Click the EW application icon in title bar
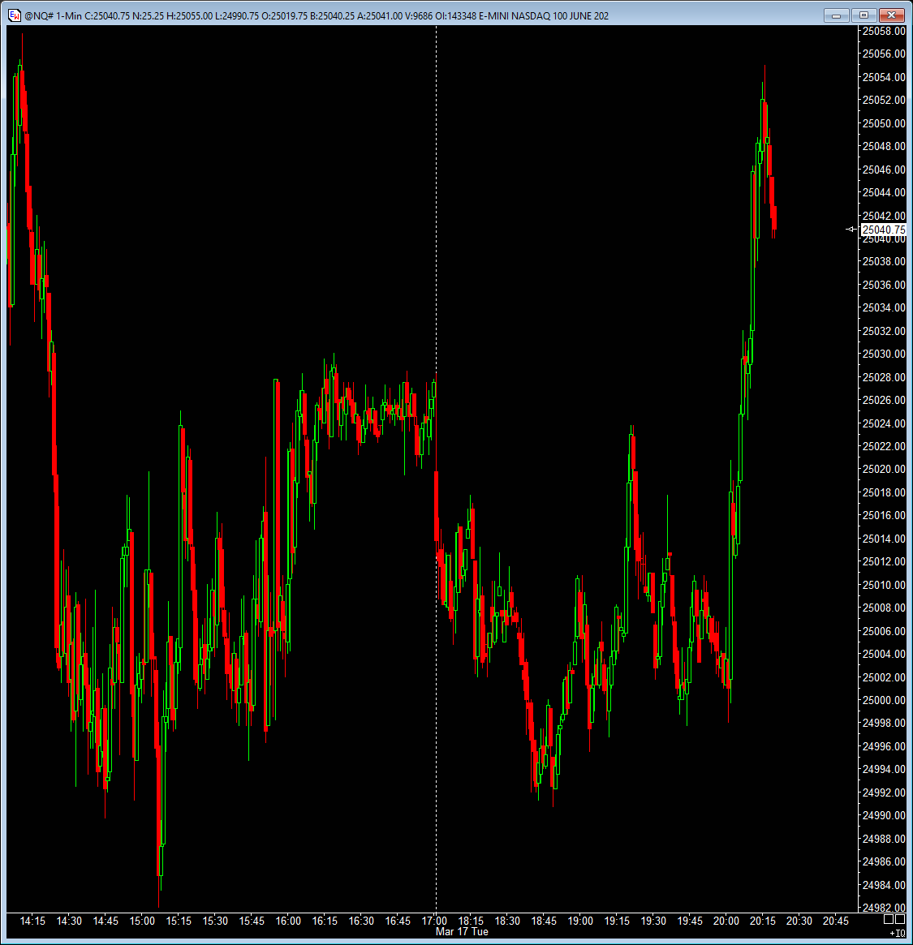 pyautogui.click(x=14, y=15)
